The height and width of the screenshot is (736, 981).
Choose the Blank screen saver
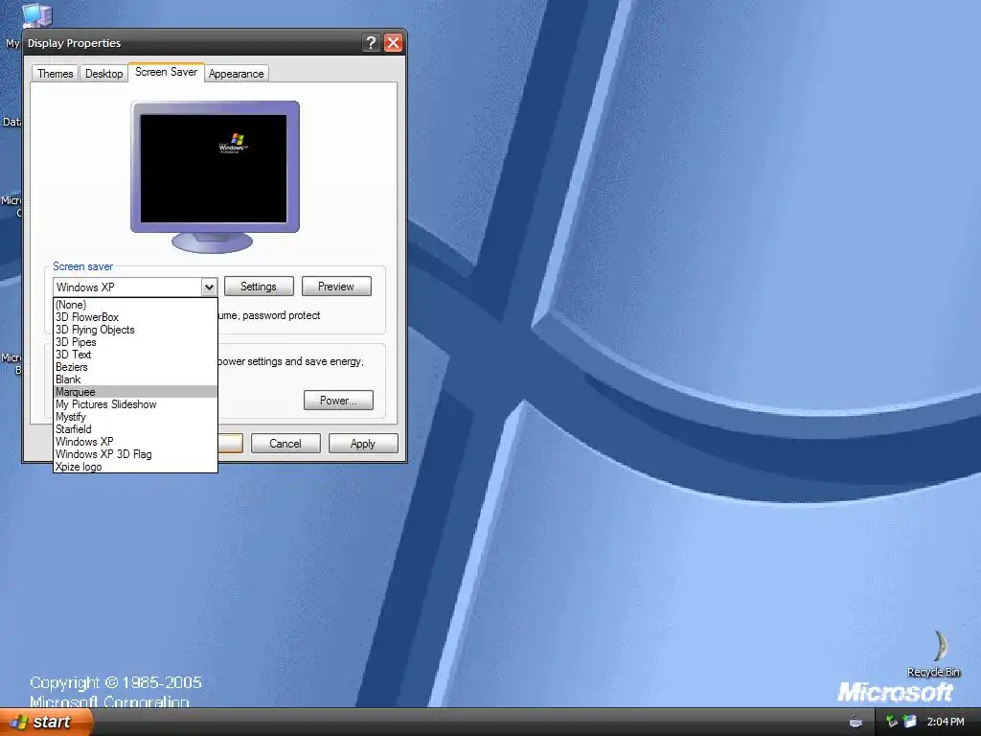pyautogui.click(x=135, y=379)
